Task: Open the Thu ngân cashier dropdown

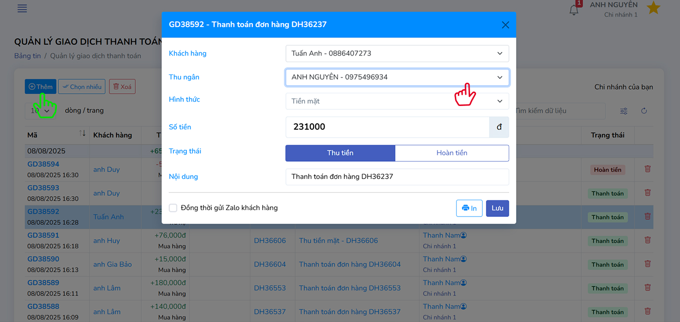Action: pos(397,77)
